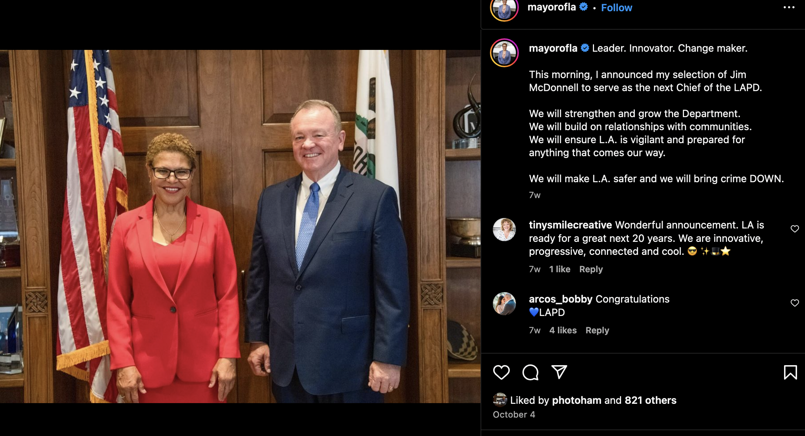The width and height of the screenshot is (805, 436).
Task: Reply to tinysmilecreative's comment
Action: [591, 269]
